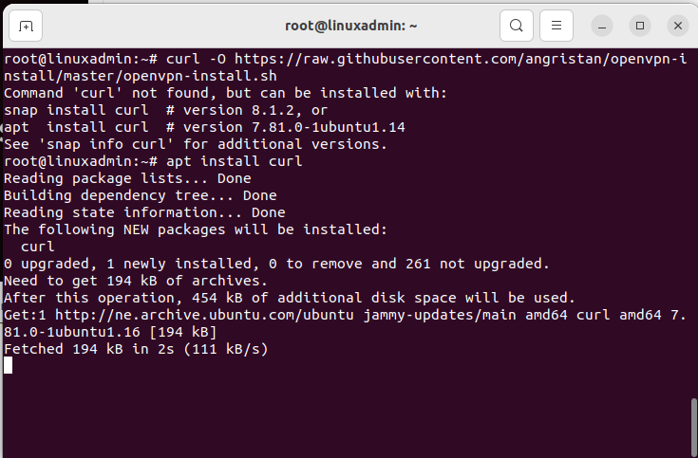The height and width of the screenshot is (458, 698).
Task: Click the root@linuxadmin title bar text
Action: tap(350, 26)
